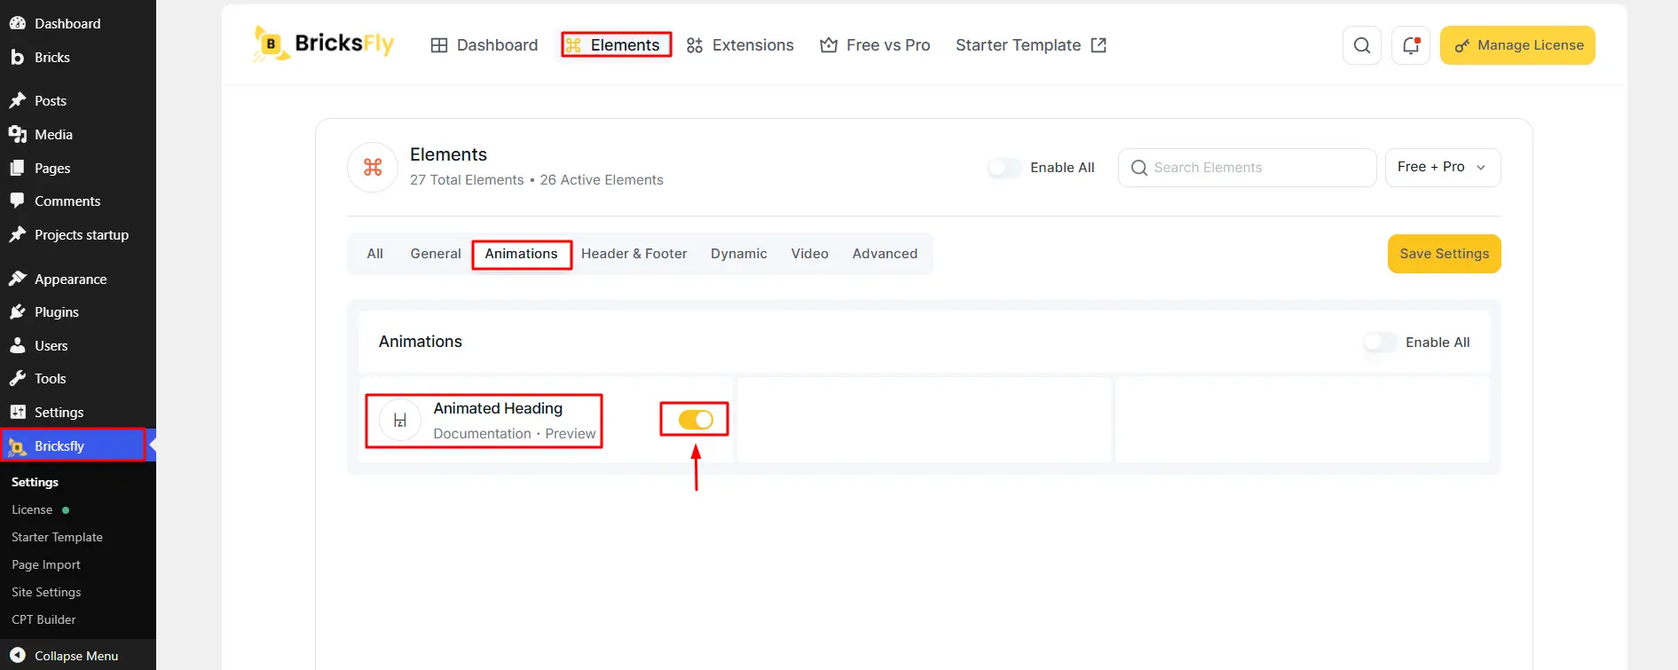Click the Settings sidebar icon
The height and width of the screenshot is (670, 1678).
click(18, 412)
